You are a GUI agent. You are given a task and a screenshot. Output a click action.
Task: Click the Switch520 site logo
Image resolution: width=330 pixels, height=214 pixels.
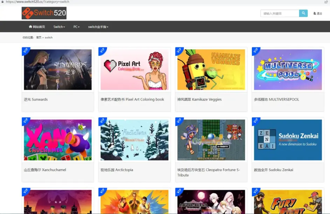tap(44, 13)
